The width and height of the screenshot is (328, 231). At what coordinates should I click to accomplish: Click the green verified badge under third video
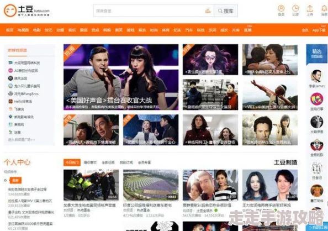[216, 210]
